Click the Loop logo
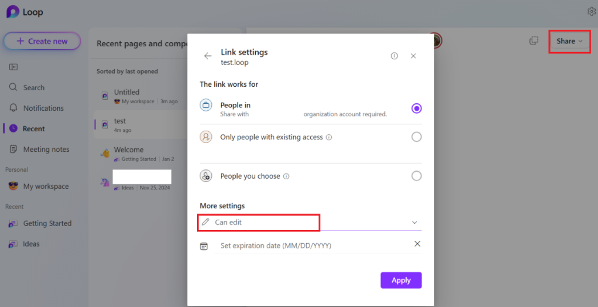598x307 pixels. click(13, 12)
